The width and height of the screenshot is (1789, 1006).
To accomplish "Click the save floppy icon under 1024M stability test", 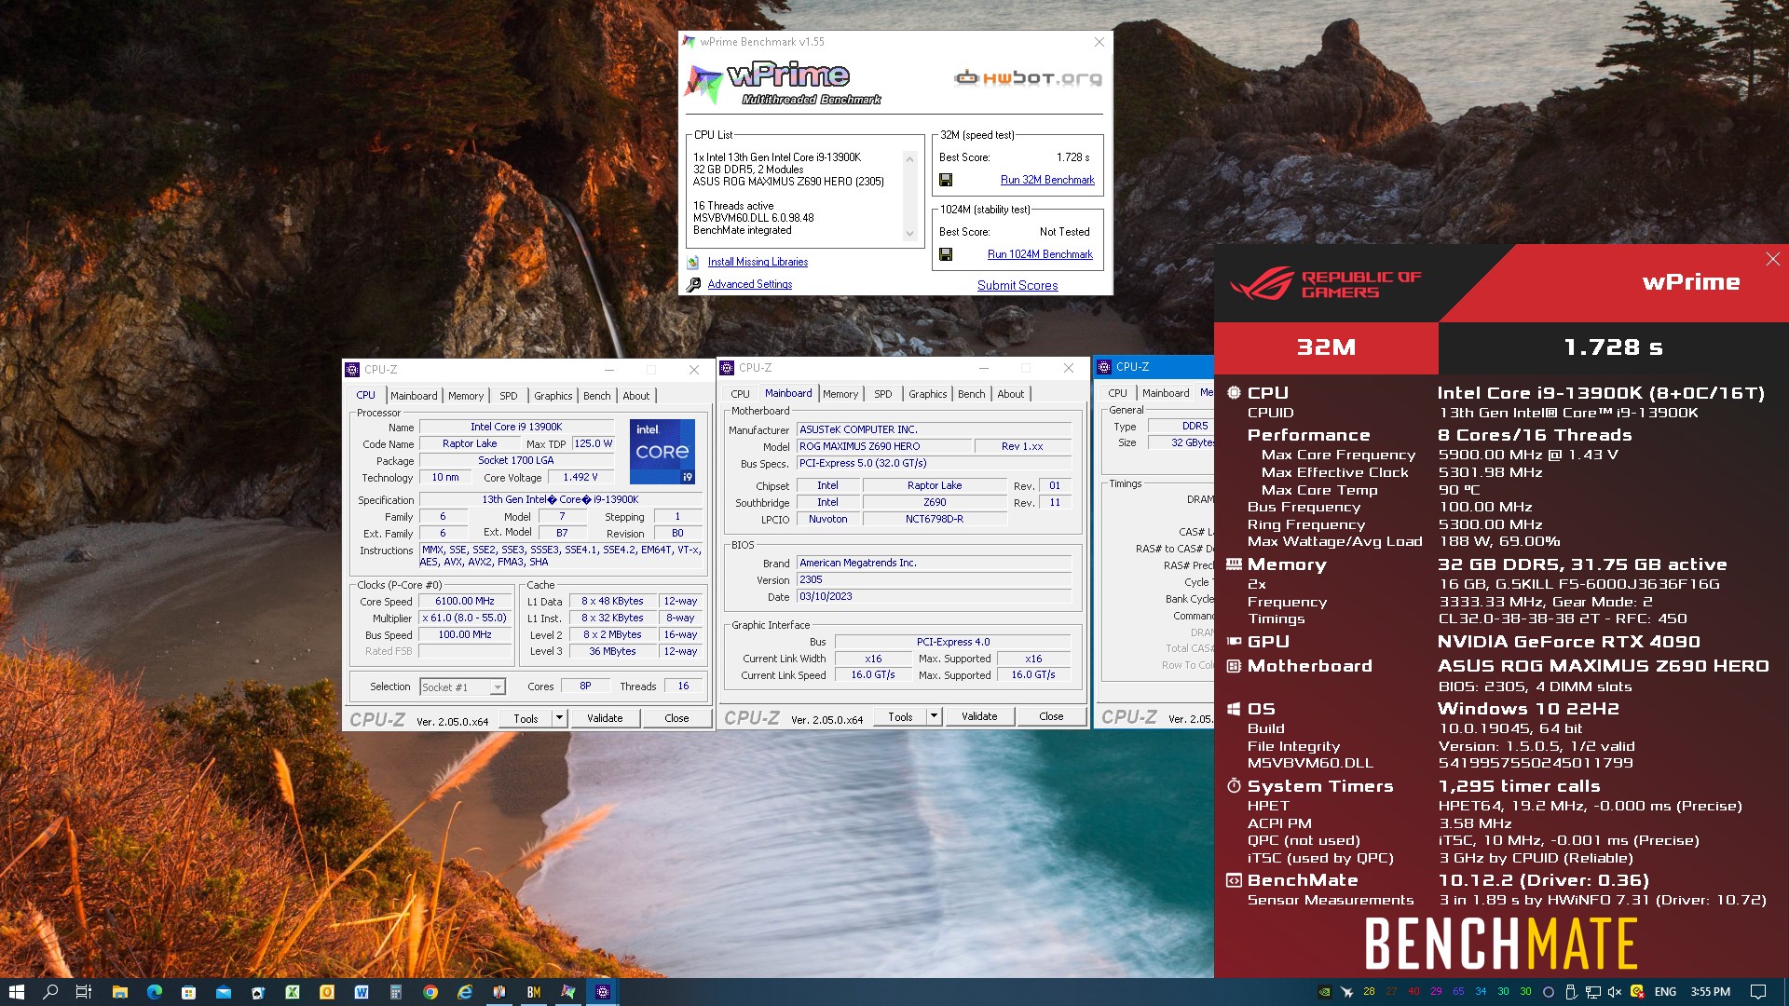I will click(946, 254).
